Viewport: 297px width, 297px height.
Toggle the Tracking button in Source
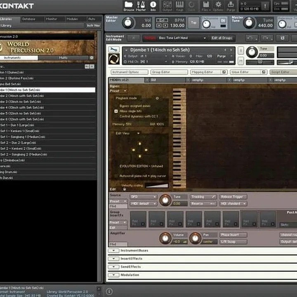[x=203, y=197]
